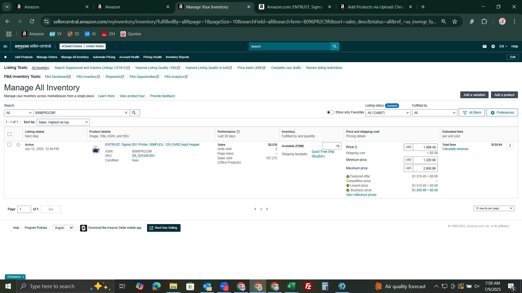Click the Seller Central search magnifier button
Screen dimensions: 522x293
[x=335, y=46]
